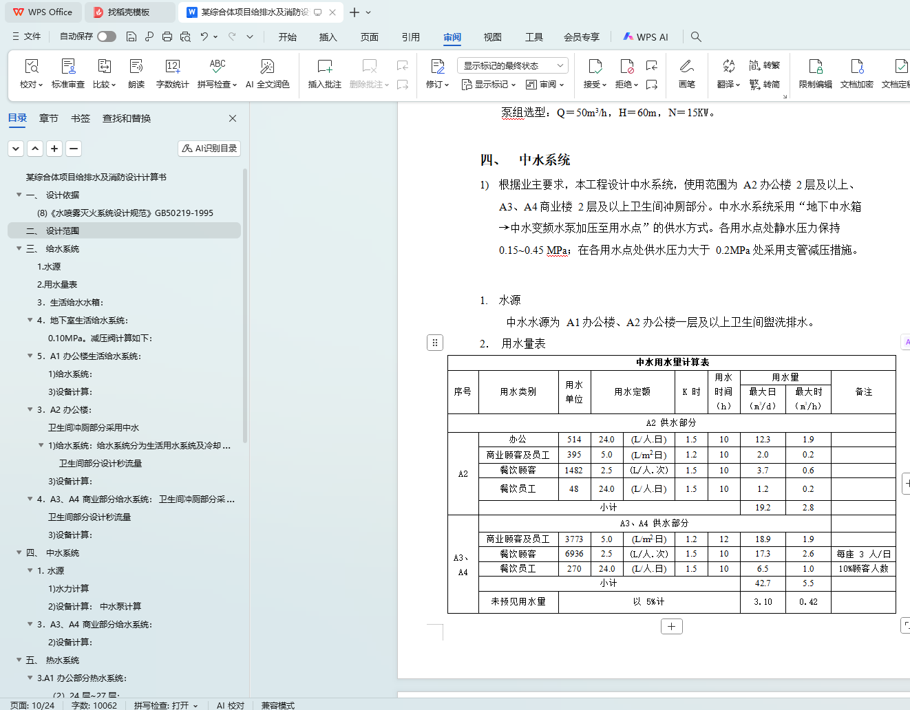
Task: Toggle the 自动保存 autosave switch
Action: click(x=107, y=36)
